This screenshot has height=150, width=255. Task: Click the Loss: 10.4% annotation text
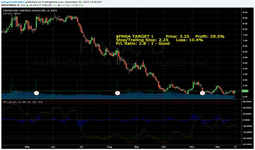click(189, 40)
